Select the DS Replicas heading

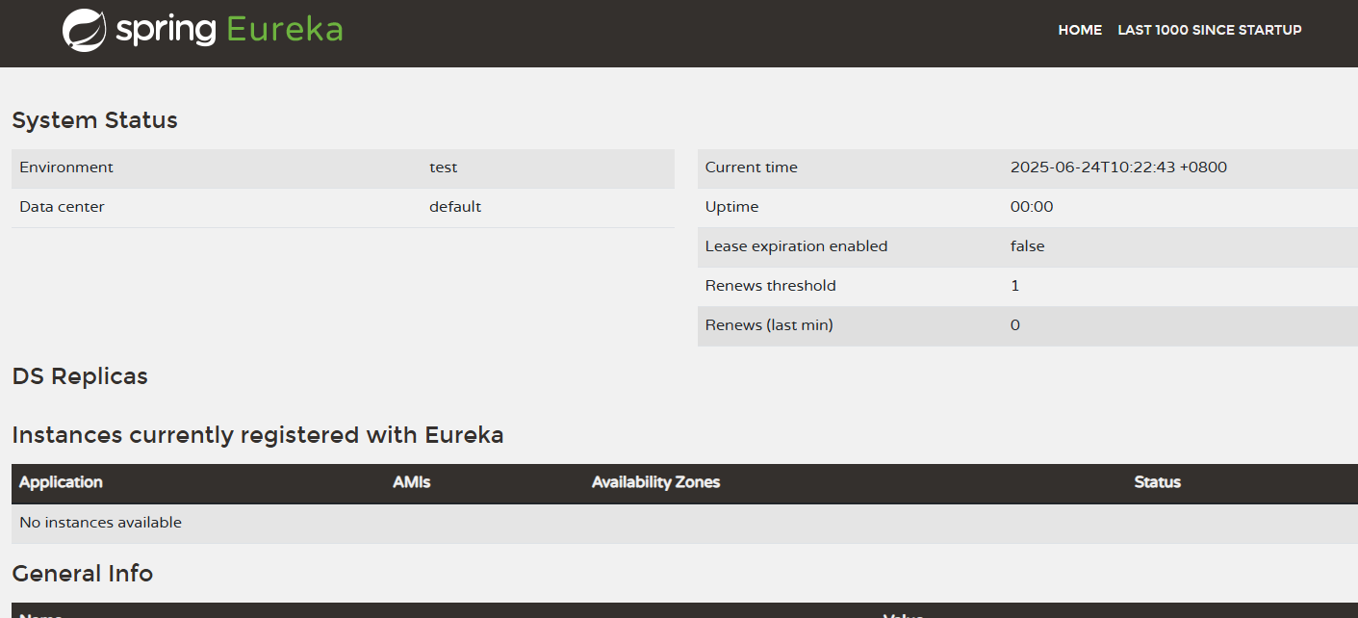(80, 376)
